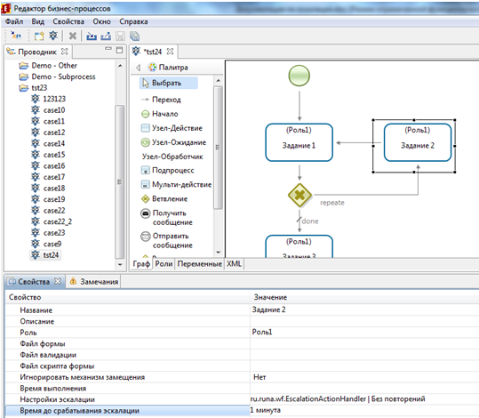
Task: Click the delete X toolbar icon
Action: [x=73, y=36]
